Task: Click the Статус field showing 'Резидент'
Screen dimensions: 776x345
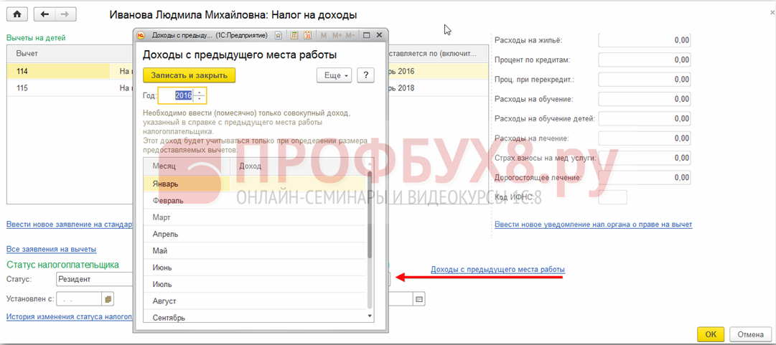Action: point(95,279)
